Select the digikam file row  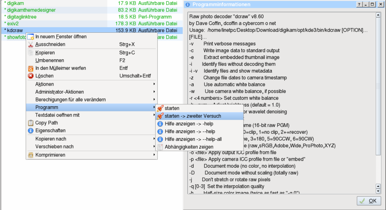point(92,3)
